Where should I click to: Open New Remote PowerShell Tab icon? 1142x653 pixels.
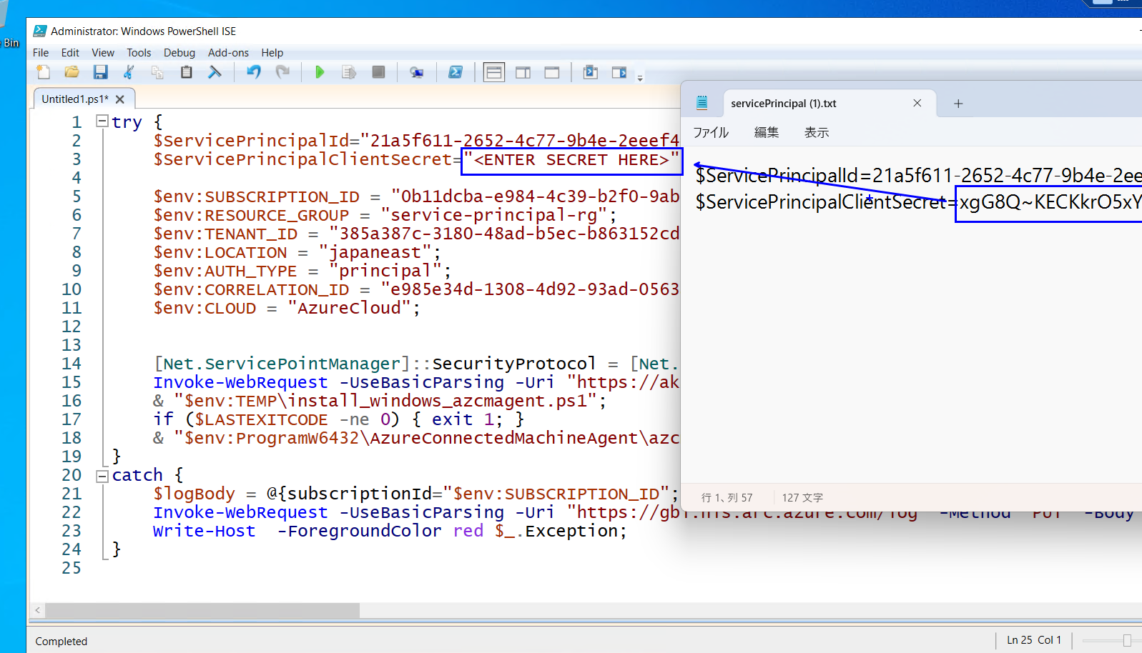(x=416, y=72)
